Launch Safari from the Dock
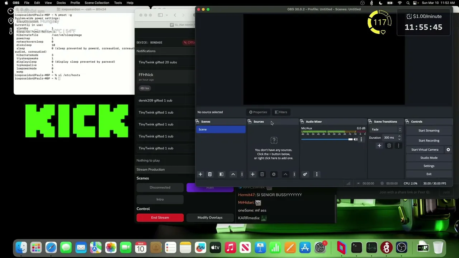The width and height of the screenshot is (459, 258). pos(51,247)
